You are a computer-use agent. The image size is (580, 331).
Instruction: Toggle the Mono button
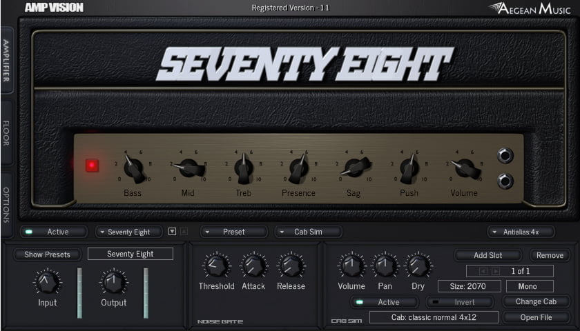(530, 286)
